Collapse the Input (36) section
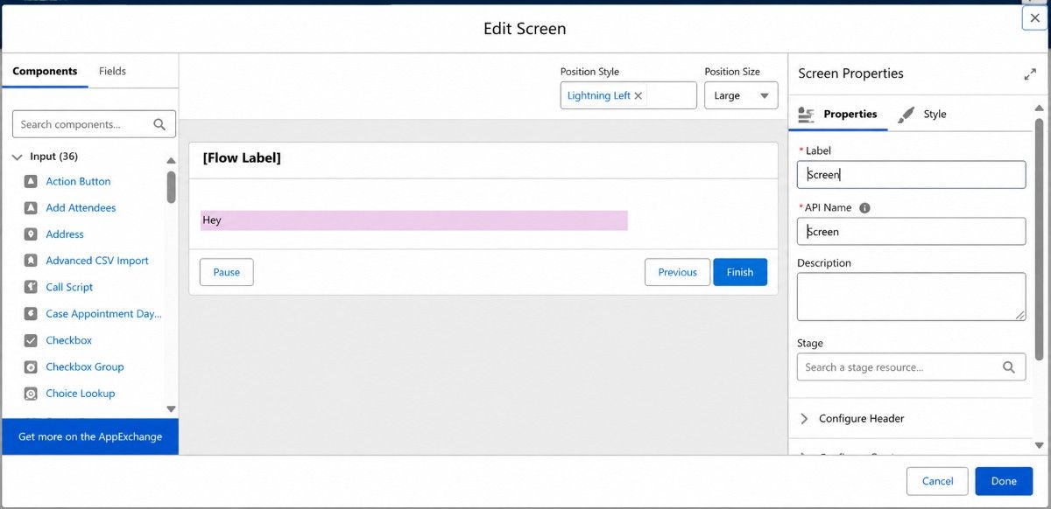This screenshot has height=509, width=1051. point(18,157)
